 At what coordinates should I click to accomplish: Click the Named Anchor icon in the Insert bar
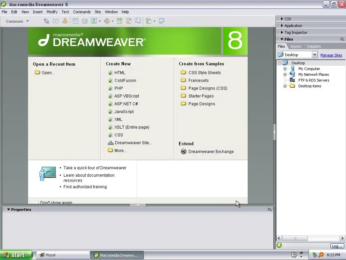click(x=65, y=21)
